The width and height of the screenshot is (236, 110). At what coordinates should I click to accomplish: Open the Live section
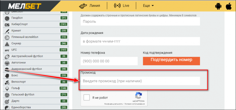click(126, 6)
